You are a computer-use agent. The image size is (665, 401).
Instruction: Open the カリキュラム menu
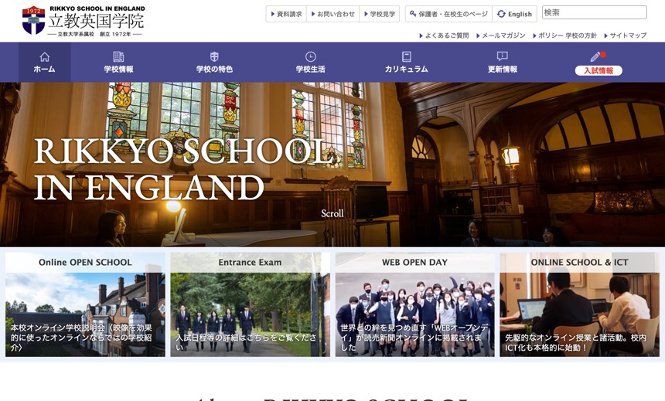pos(406,63)
